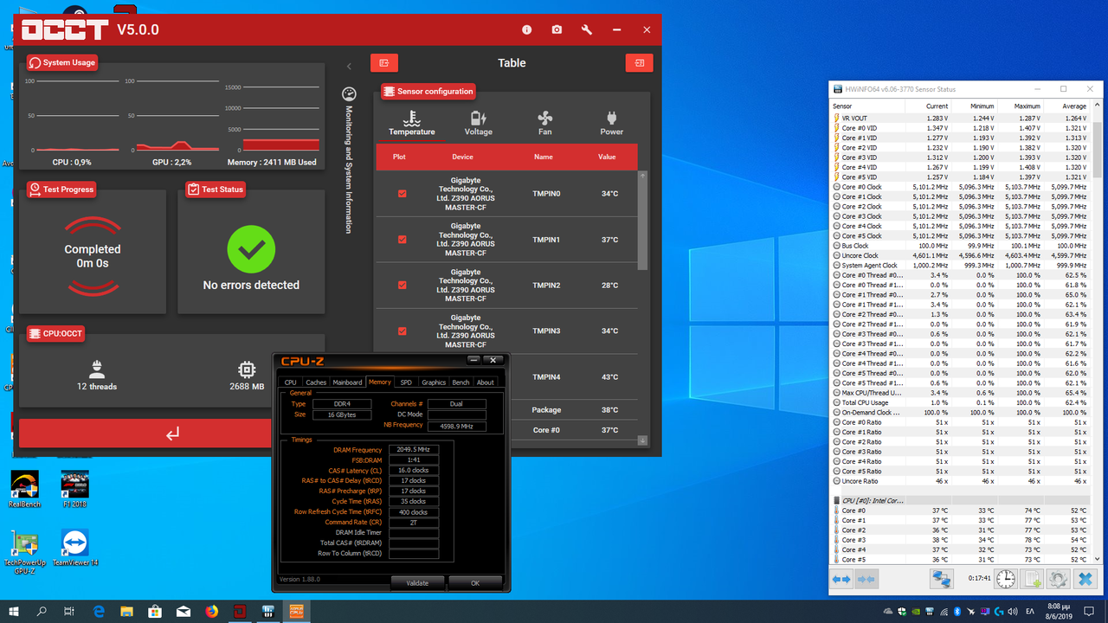Open Task View on taskbar
Viewport: 1108px width, 623px height.
[x=69, y=611]
